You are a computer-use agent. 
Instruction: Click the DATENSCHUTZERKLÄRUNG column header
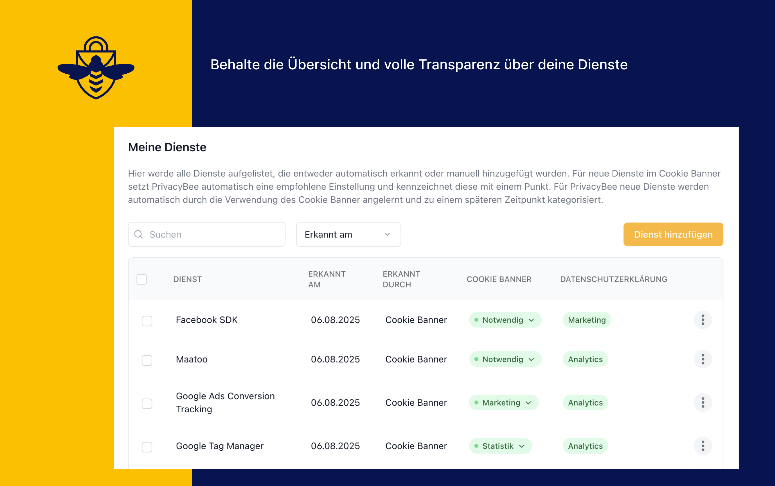614,279
